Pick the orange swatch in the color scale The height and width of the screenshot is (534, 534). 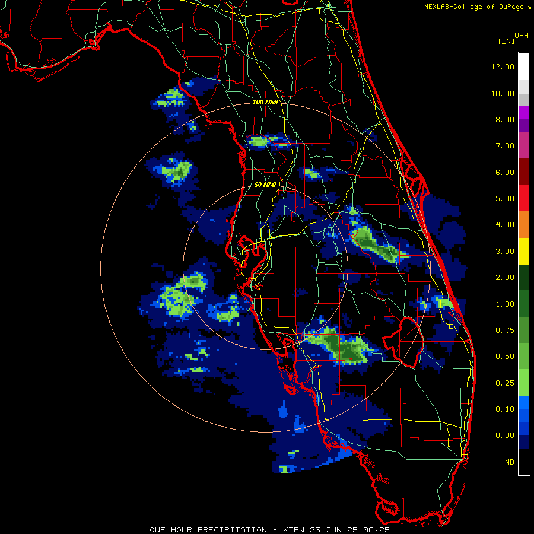coord(524,224)
